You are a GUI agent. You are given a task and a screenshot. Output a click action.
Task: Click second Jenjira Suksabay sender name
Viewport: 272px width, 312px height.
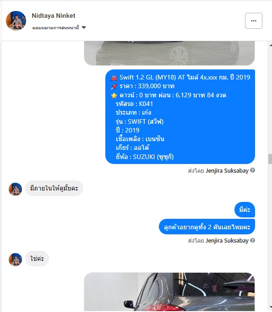[x=227, y=241]
